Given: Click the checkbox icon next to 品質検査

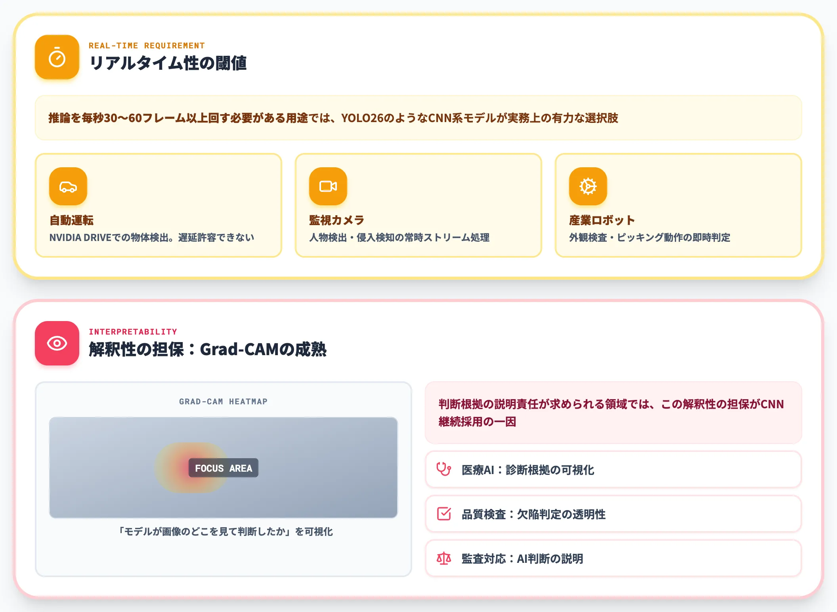Looking at the screenshot, I should 444,514.
